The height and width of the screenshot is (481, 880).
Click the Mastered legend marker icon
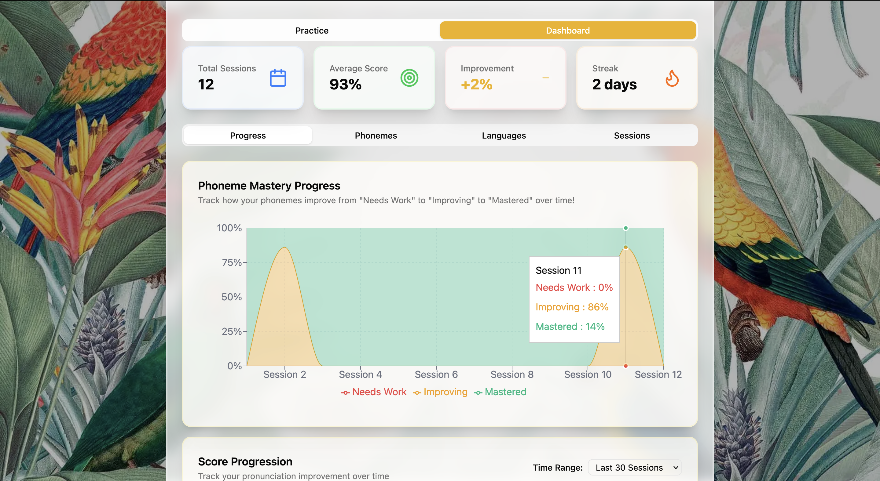pos(478,393)
